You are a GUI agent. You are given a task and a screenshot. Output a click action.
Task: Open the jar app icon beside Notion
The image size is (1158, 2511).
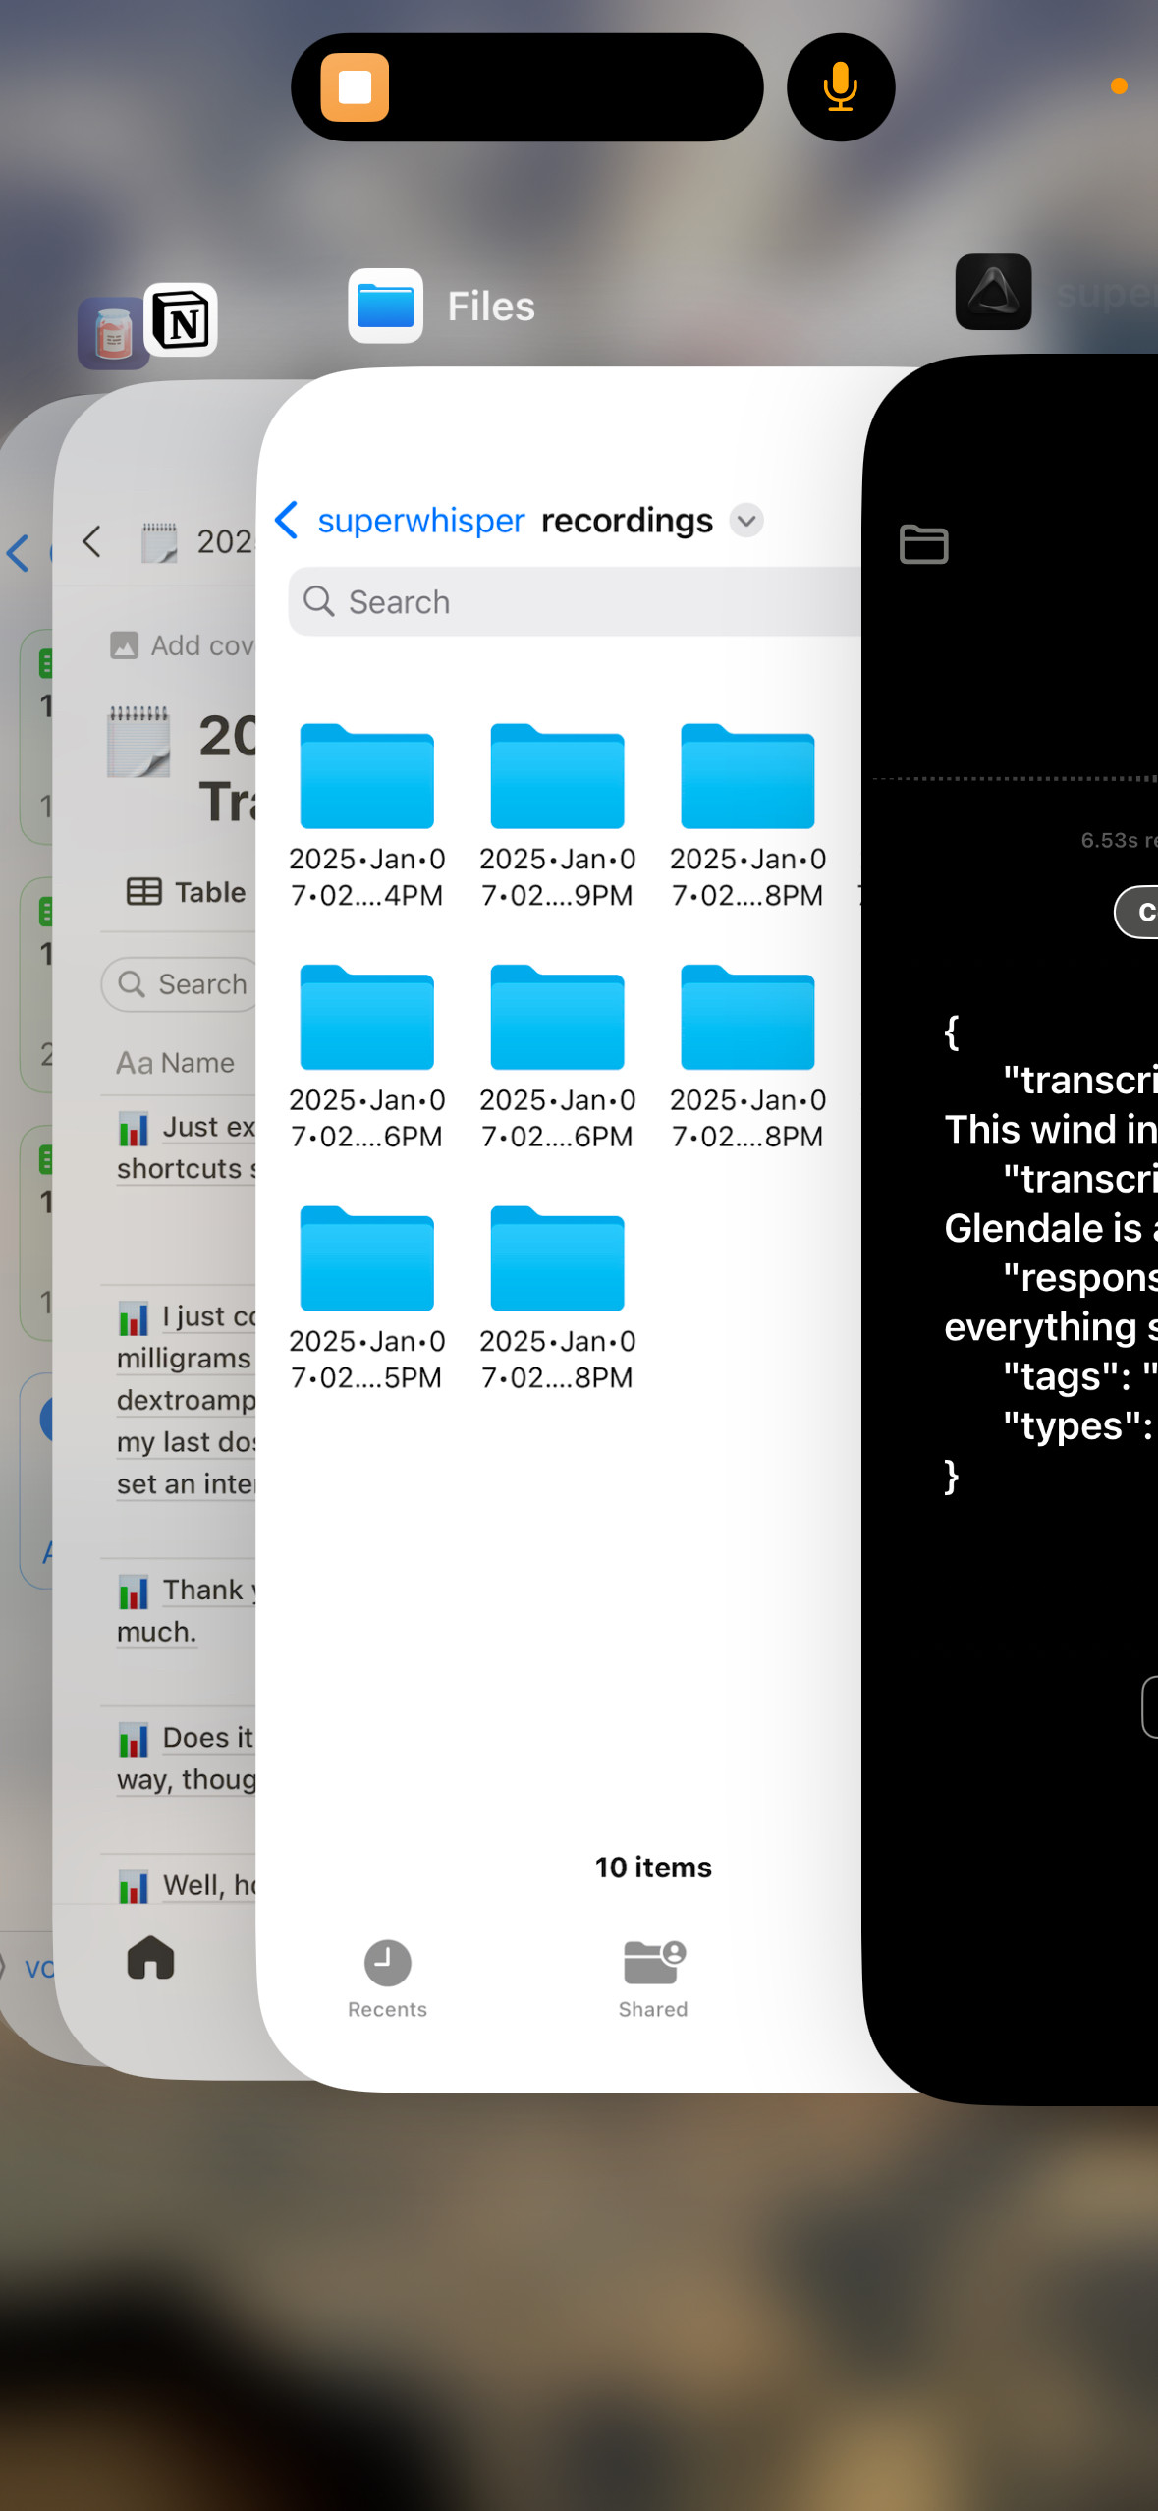113,334
